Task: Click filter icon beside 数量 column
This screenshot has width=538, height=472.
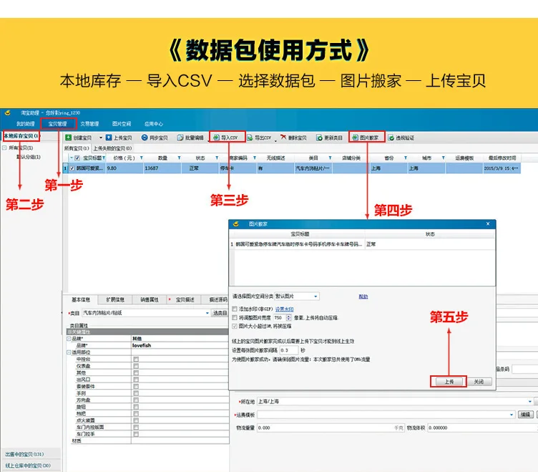Action: pyautogui.click(x=179, y=158)
